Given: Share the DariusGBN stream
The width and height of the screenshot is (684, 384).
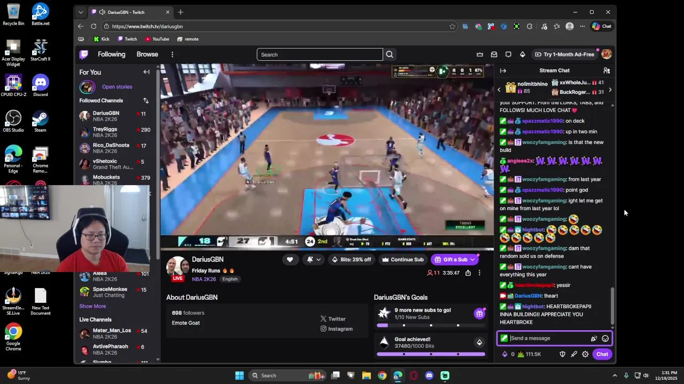Looking at the screenshot, I should (468, 273).
